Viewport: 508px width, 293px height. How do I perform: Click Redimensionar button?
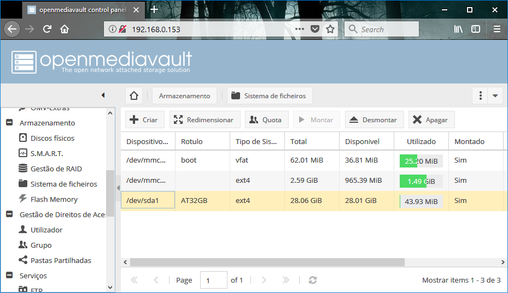pyautogui.click(x=205, y=119)
